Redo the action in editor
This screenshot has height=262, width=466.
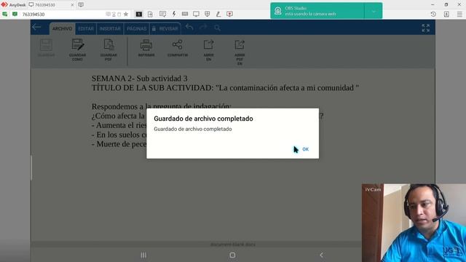click(x=203, y=28)
